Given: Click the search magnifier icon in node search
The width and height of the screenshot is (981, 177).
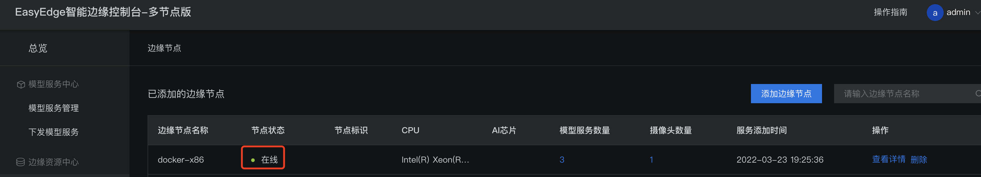Looking at the screenshot, I should pos(978,93).
